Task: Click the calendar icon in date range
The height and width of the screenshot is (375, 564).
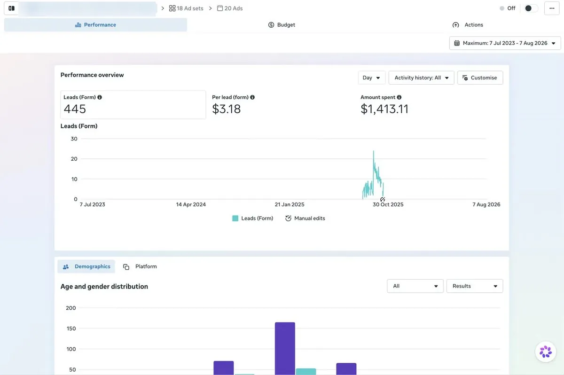Action: (x=457, y=43)
